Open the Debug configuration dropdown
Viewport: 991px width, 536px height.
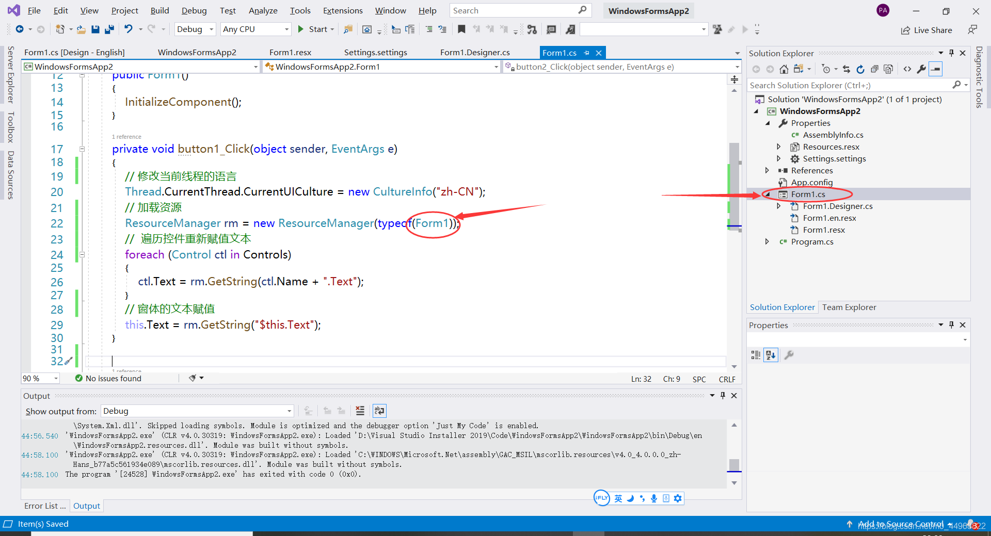pyautogui.click(x=195, y=29)
